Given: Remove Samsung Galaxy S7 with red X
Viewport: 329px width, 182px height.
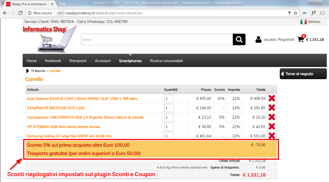Looking at the screenshot, I should 272,136.
